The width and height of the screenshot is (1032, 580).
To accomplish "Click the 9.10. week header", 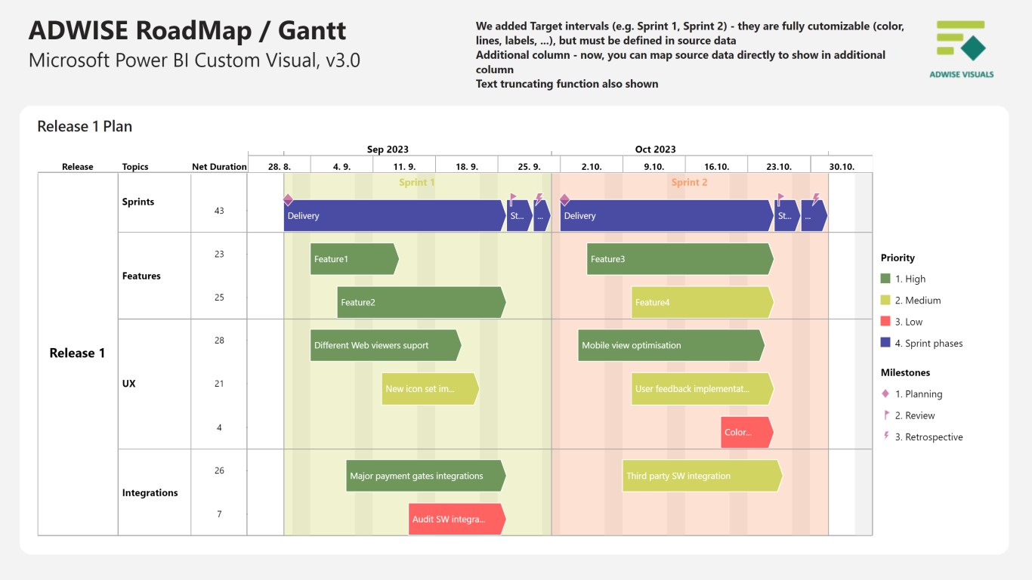I will [654, 167].
